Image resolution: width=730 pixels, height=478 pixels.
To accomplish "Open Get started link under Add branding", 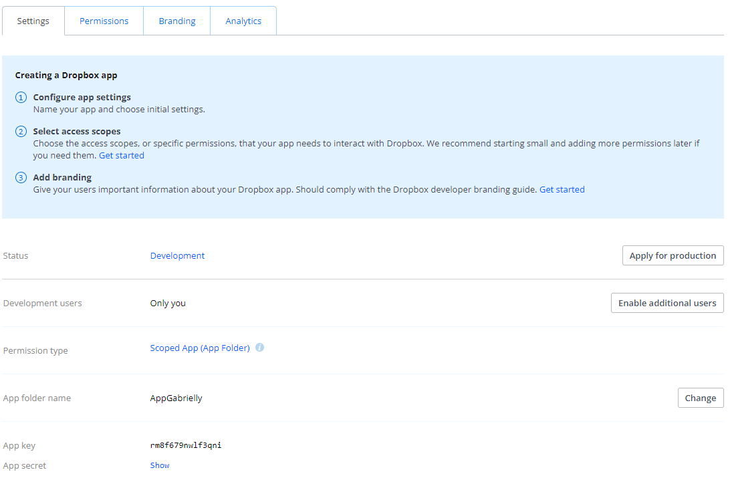I will coord(562,189).
